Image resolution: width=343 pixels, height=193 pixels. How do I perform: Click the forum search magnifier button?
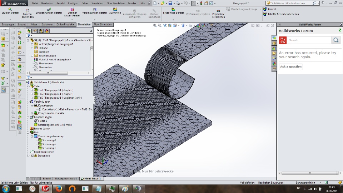336,40
